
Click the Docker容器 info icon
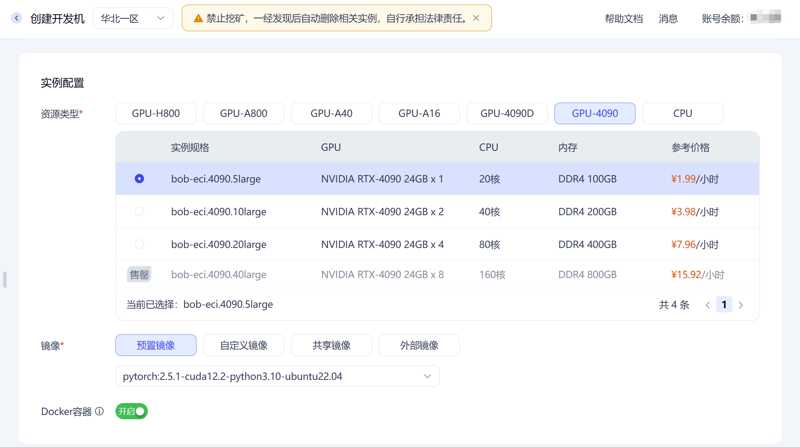pos(100,411)
